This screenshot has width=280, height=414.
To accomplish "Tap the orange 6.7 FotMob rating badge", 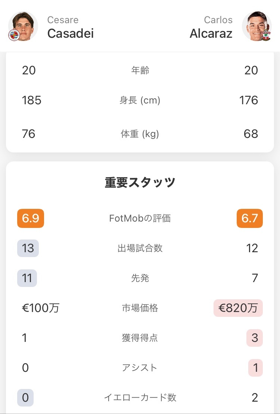I will coord(249,218).
